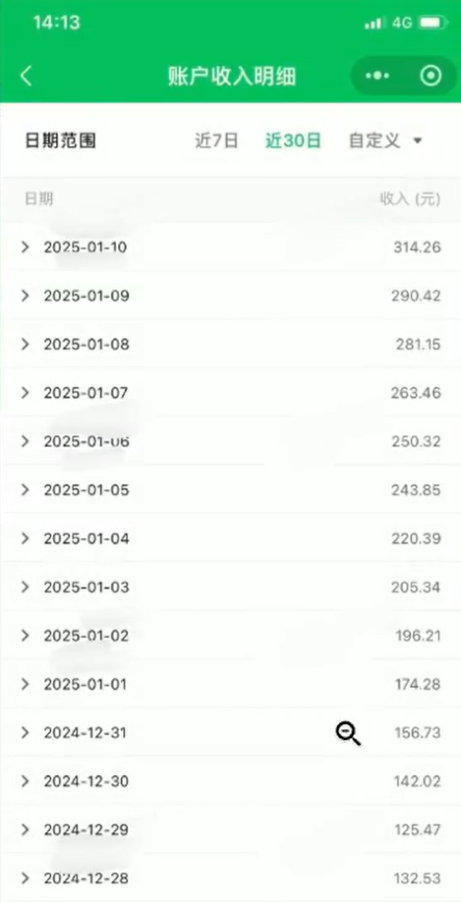Select the 近7日 range tab
461x902 pixels.
pyautogui.click(x=216, y=141)
